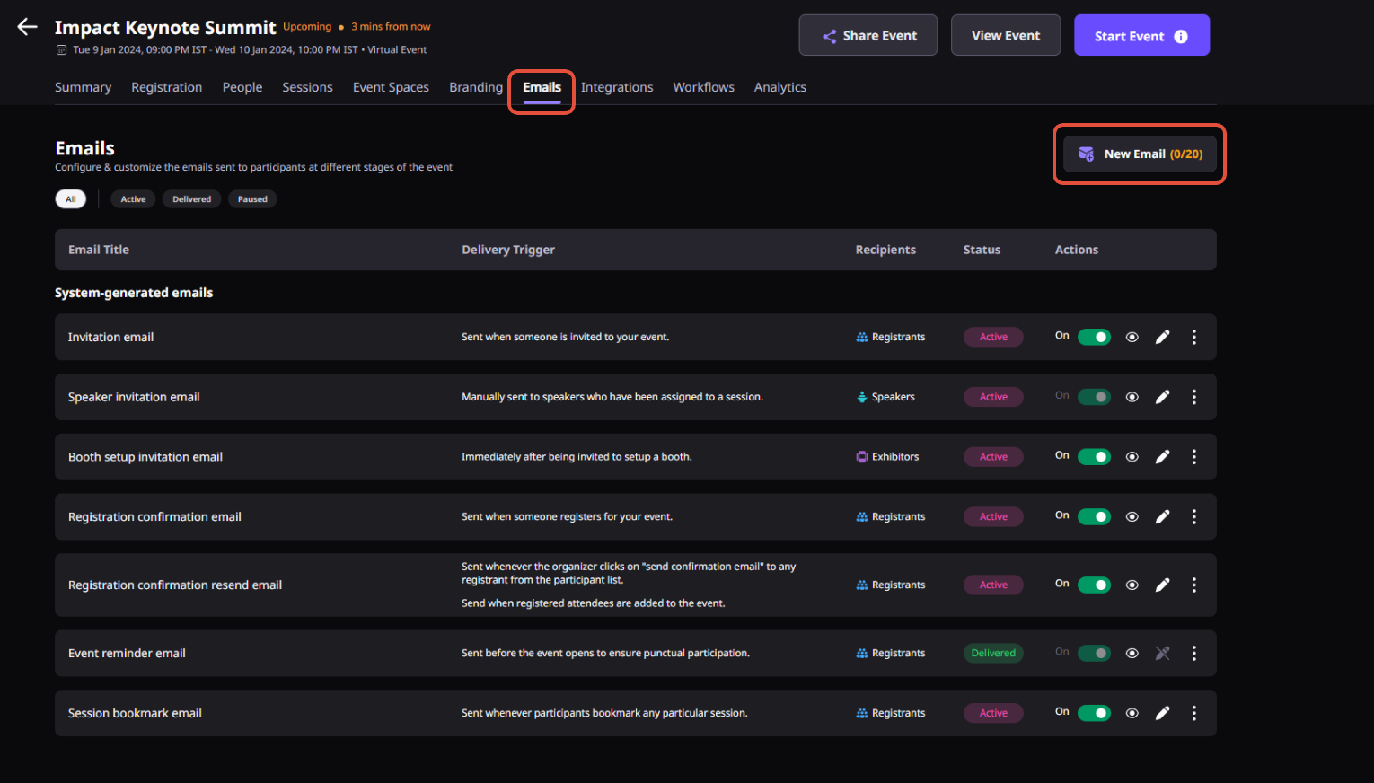The height and width of the screenshot is (783, 1374).
Task: Filter emails by All
Action: (71, 199)
